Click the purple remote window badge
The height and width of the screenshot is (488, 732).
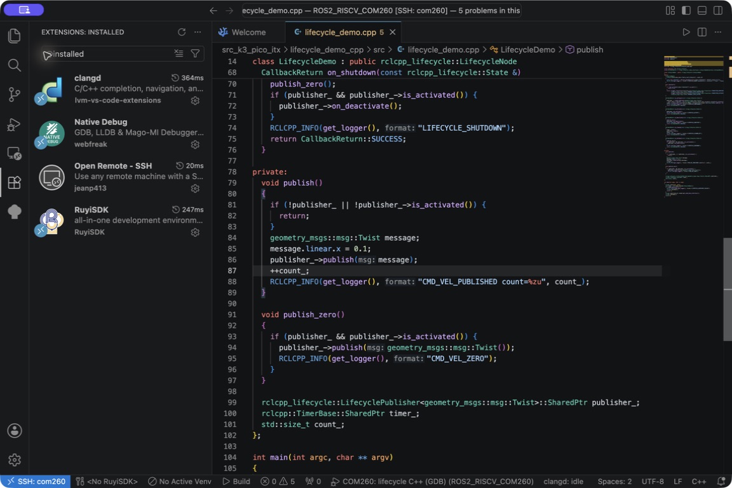pos(24,10)
